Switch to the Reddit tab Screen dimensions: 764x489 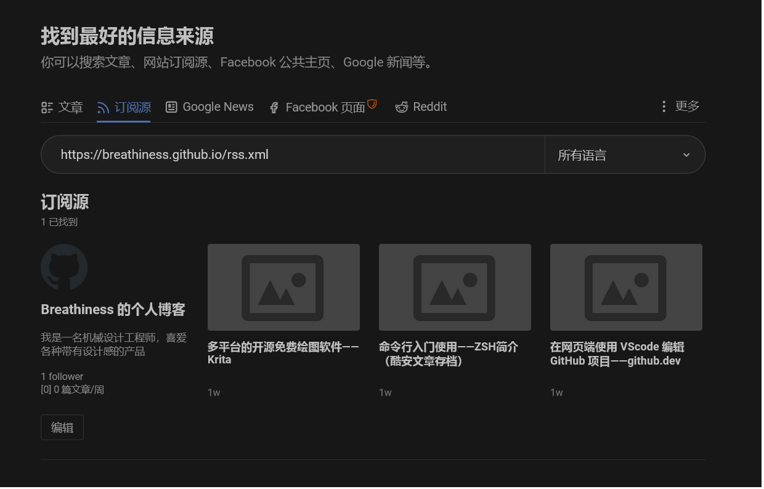coord(421,107)
